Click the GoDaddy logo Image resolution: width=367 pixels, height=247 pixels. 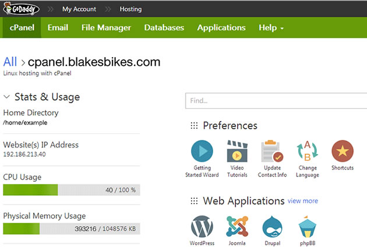pyautogui.click(x=22, y=9)
